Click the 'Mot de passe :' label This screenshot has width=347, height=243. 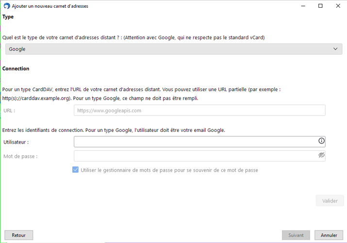tap(20, 156)
